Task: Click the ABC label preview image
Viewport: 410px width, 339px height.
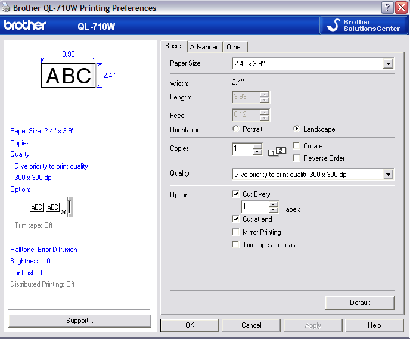Action: [x=69, y=75]
